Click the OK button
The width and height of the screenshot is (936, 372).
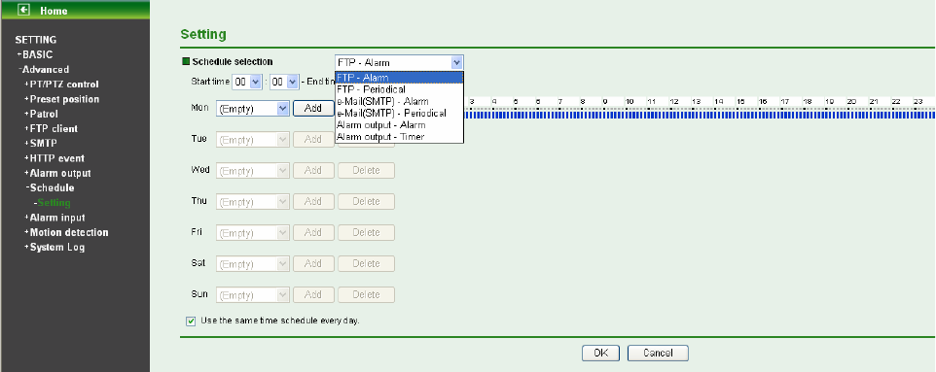(600, 353)
